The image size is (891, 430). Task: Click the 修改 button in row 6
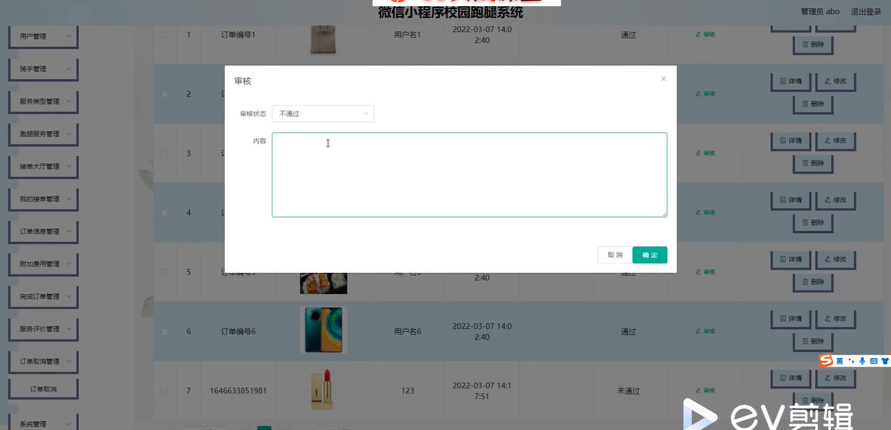point(836,319)
